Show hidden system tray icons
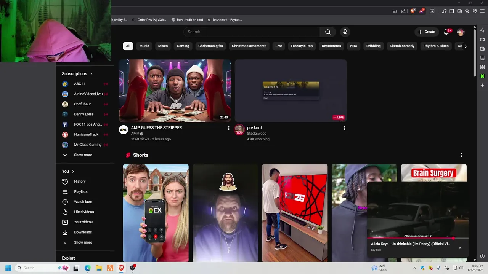 pos(414,268)
